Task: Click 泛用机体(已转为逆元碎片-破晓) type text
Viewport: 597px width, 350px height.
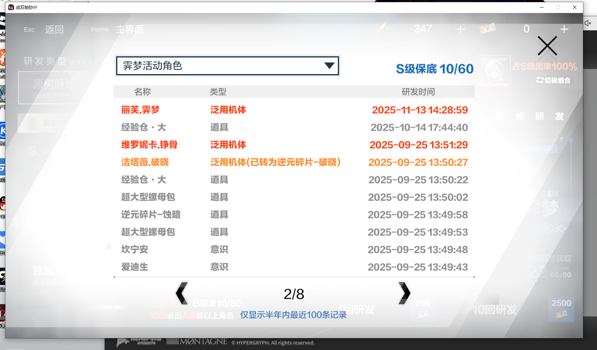Action: (275, 162)
